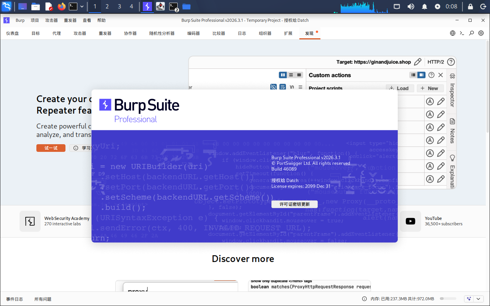Open the 帮助 menu

101,20
